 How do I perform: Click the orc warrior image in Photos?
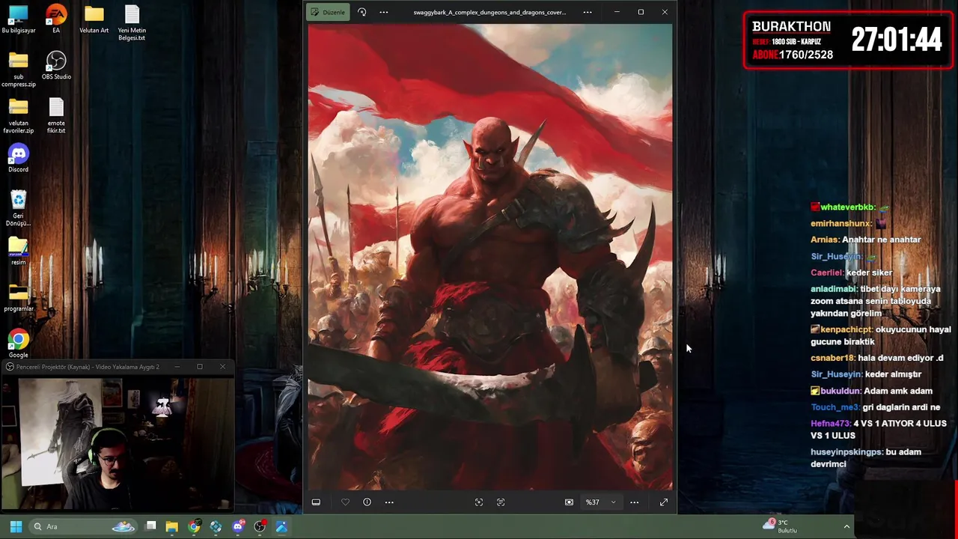490,257
